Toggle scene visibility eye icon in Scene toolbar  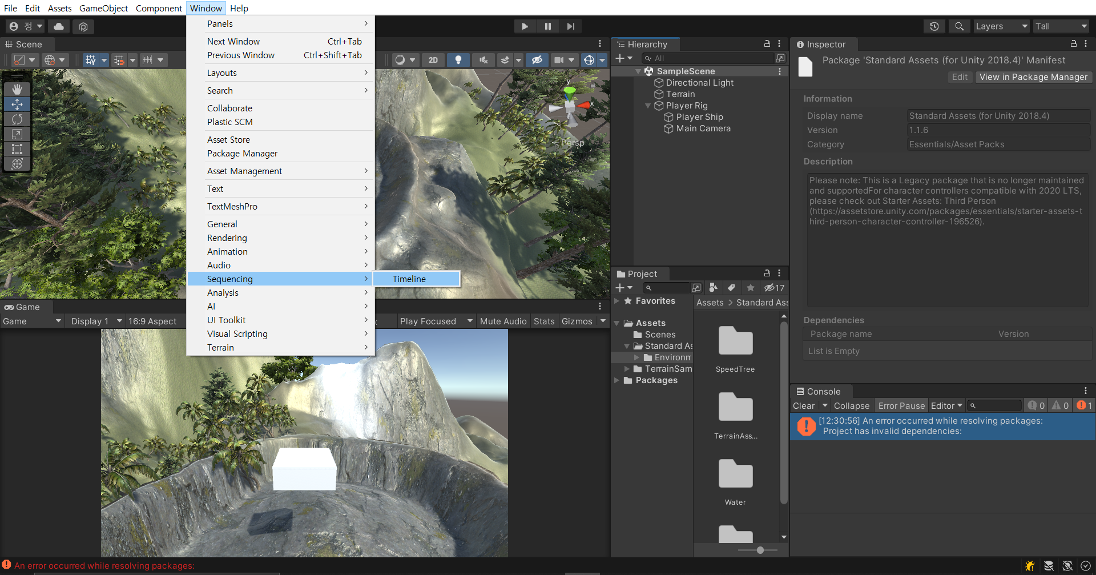point(537,60)
